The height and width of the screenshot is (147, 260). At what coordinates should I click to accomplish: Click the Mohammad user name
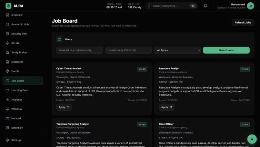point(238,5)
